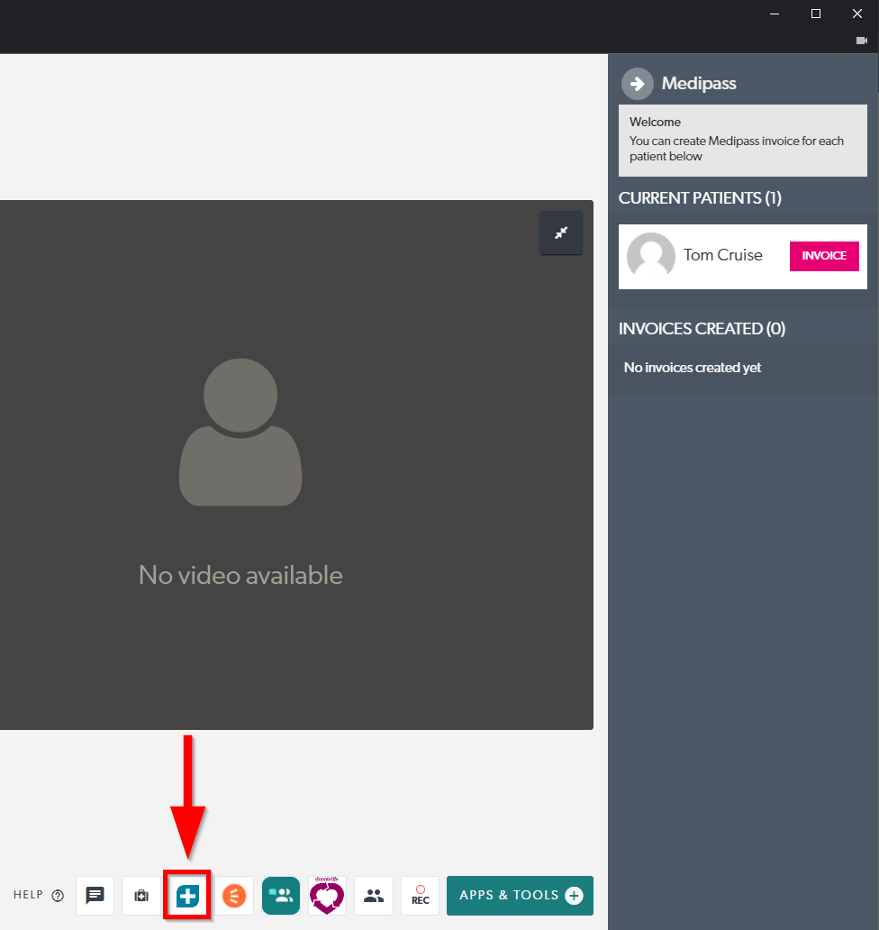Launch Medipass from the highlighted toolbar icon
The image size is (879, 930).
click(186, 895)
